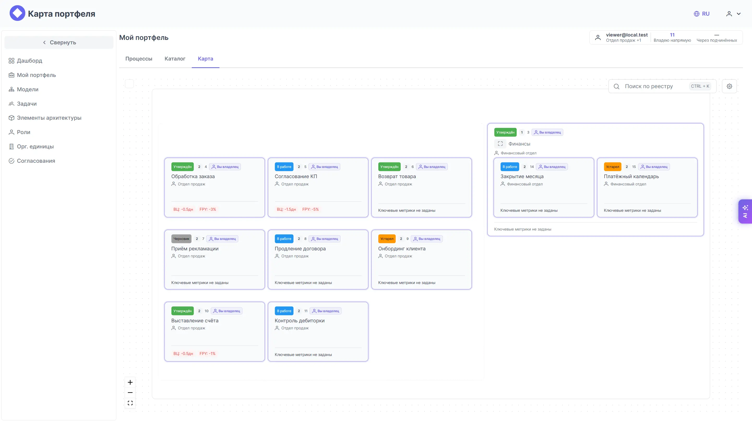Click the expand icon next to Финансы
752x423 pixels.
pos(500,144)
